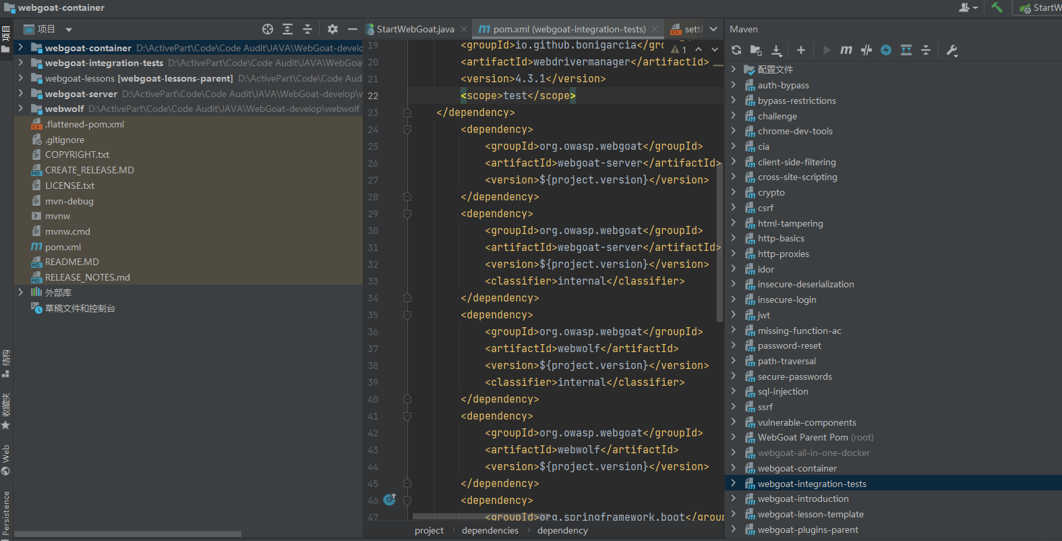Click warning count indicator in editor
This screenshot has width=1062, height=541.
tap(679, 49)
